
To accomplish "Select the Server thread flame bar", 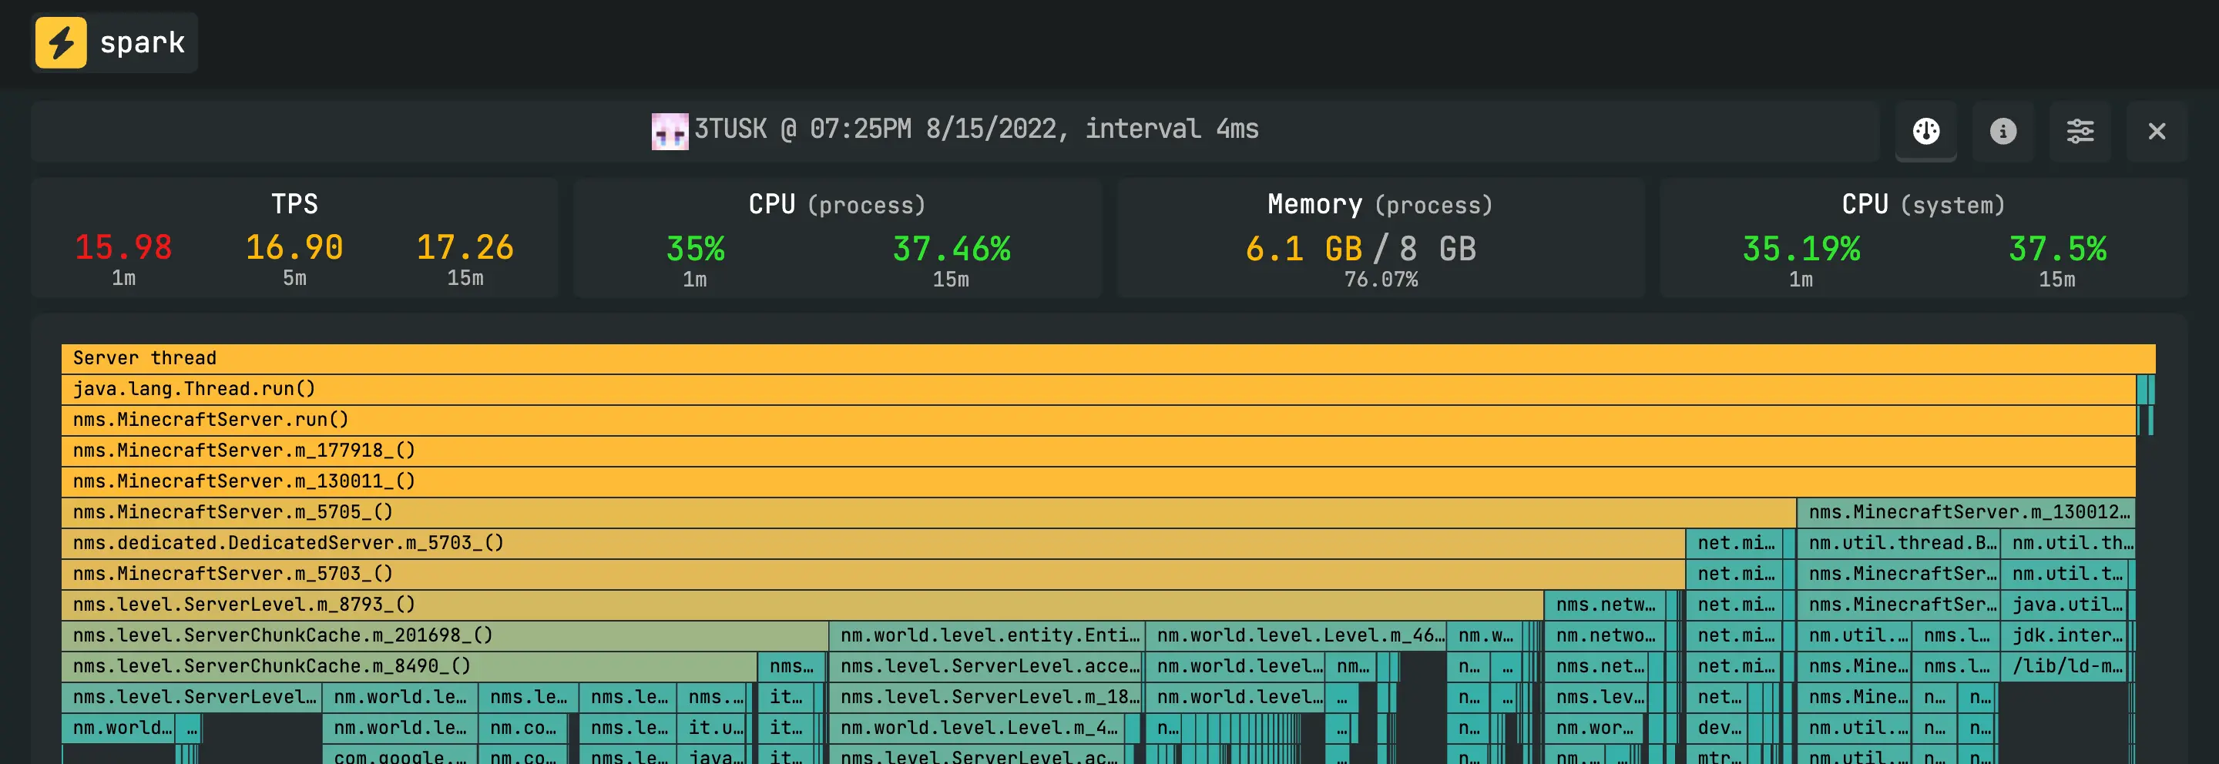I will coord(1108,358).
